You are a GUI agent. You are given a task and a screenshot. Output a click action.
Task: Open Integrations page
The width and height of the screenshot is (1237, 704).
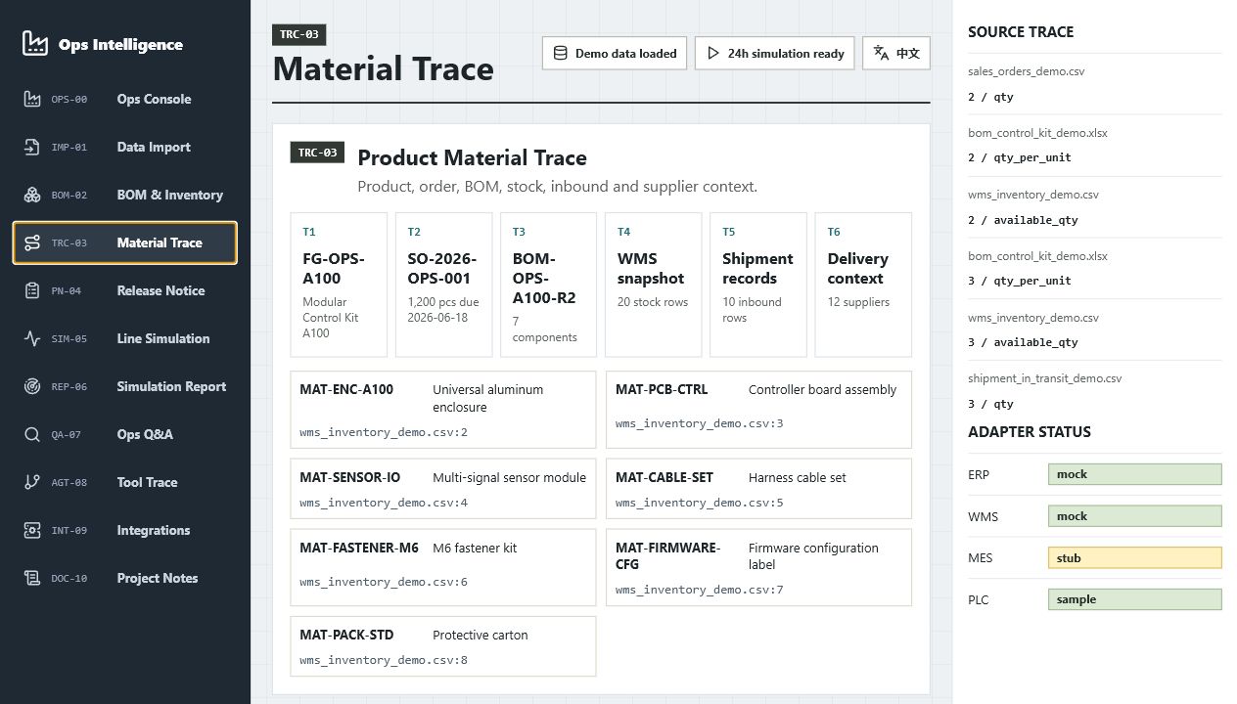coord(125,530)
